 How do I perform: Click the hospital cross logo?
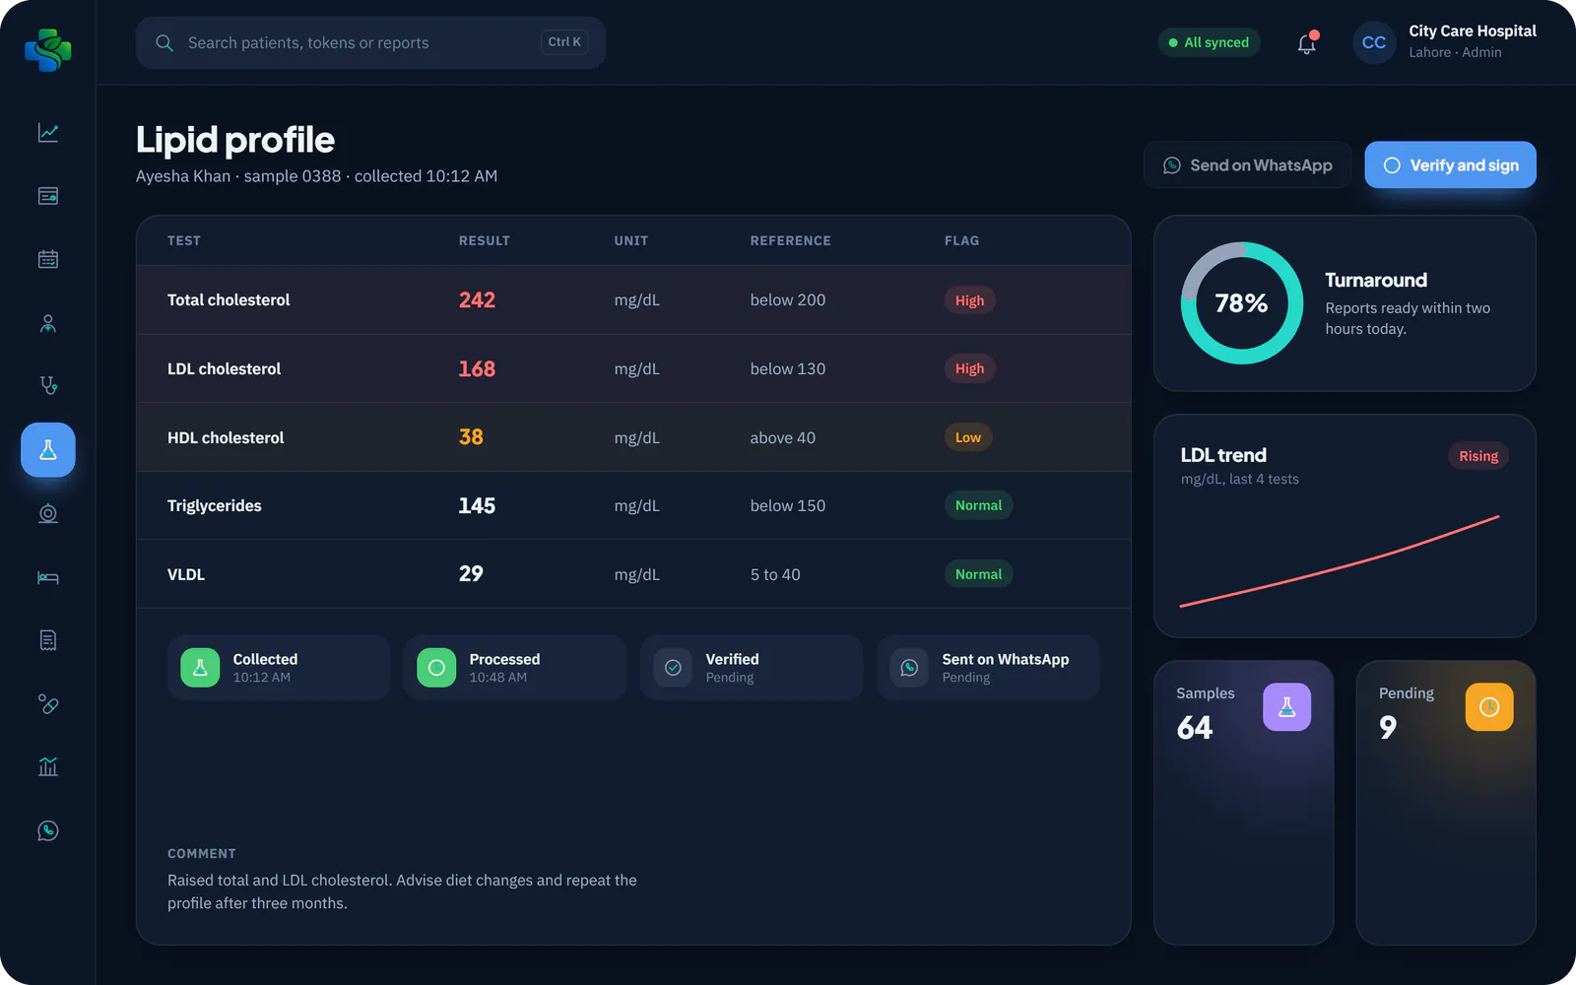48,49
